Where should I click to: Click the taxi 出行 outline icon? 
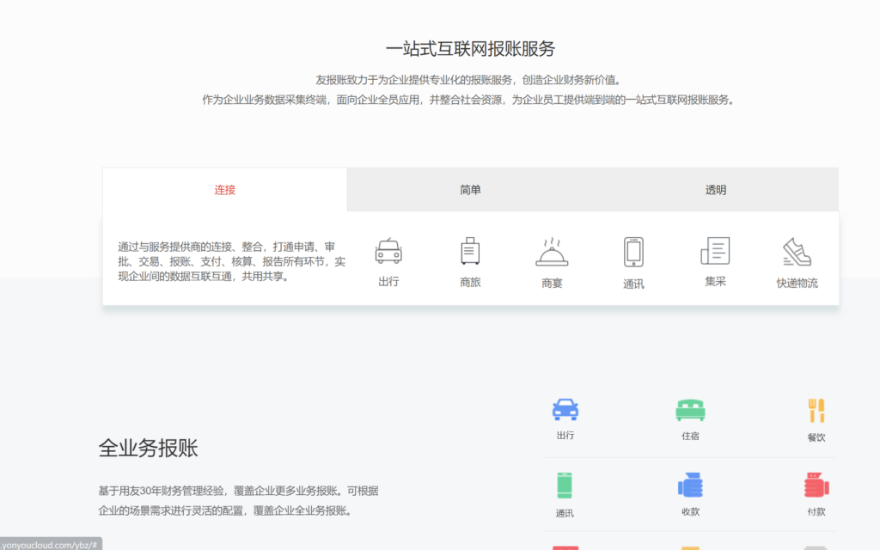pos(388,251)
